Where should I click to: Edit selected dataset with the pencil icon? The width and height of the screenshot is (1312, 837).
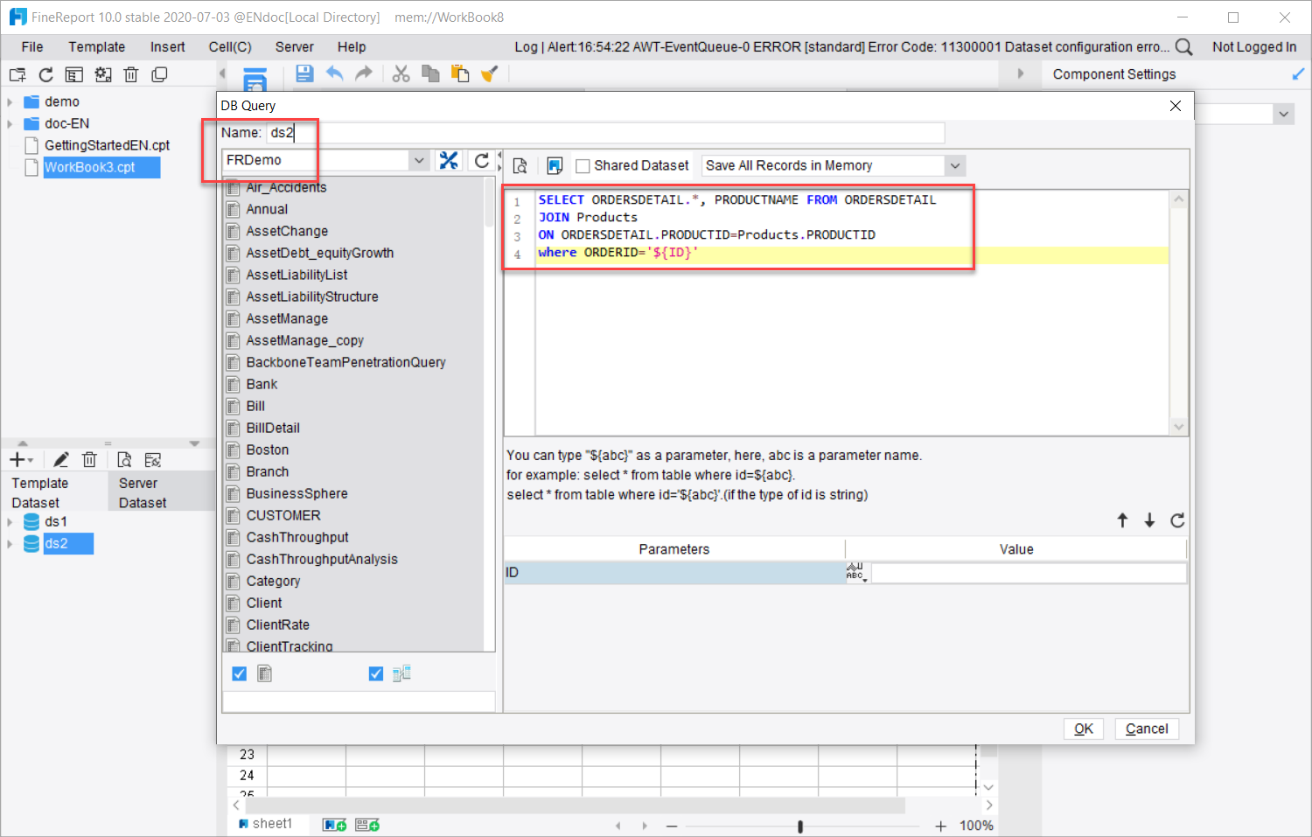tap(60, 460)
